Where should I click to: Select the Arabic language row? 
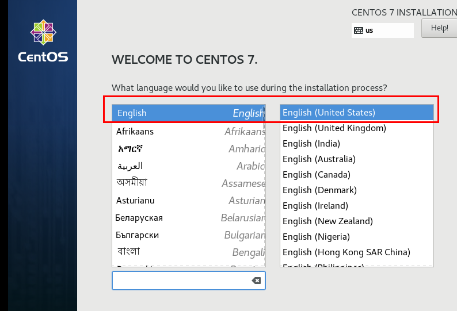pyautogui.click(x=188, y=166)
